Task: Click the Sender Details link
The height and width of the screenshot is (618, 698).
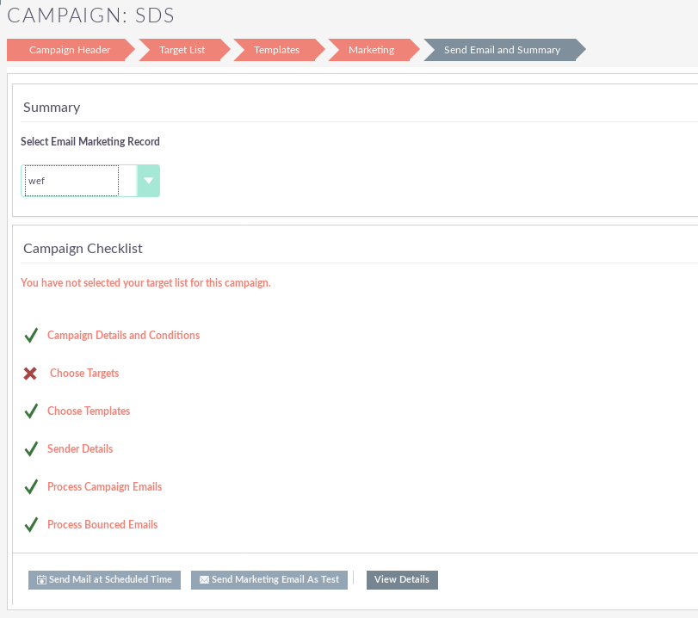Action: (x=80, y=449)
